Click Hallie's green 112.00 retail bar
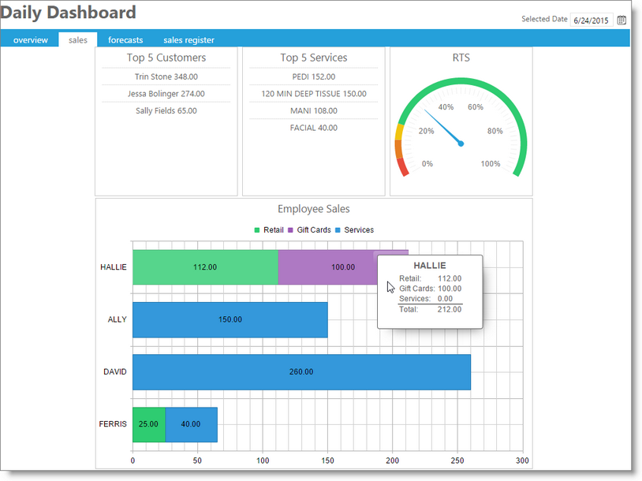 [x=205, y=267]
